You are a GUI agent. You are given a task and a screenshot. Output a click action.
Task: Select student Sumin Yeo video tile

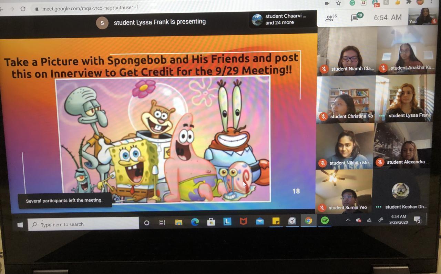pos(344,191)
